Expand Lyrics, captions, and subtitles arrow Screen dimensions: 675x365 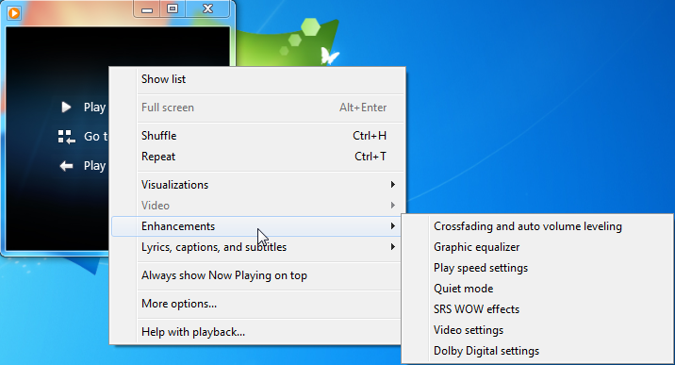tap(392, 246)
